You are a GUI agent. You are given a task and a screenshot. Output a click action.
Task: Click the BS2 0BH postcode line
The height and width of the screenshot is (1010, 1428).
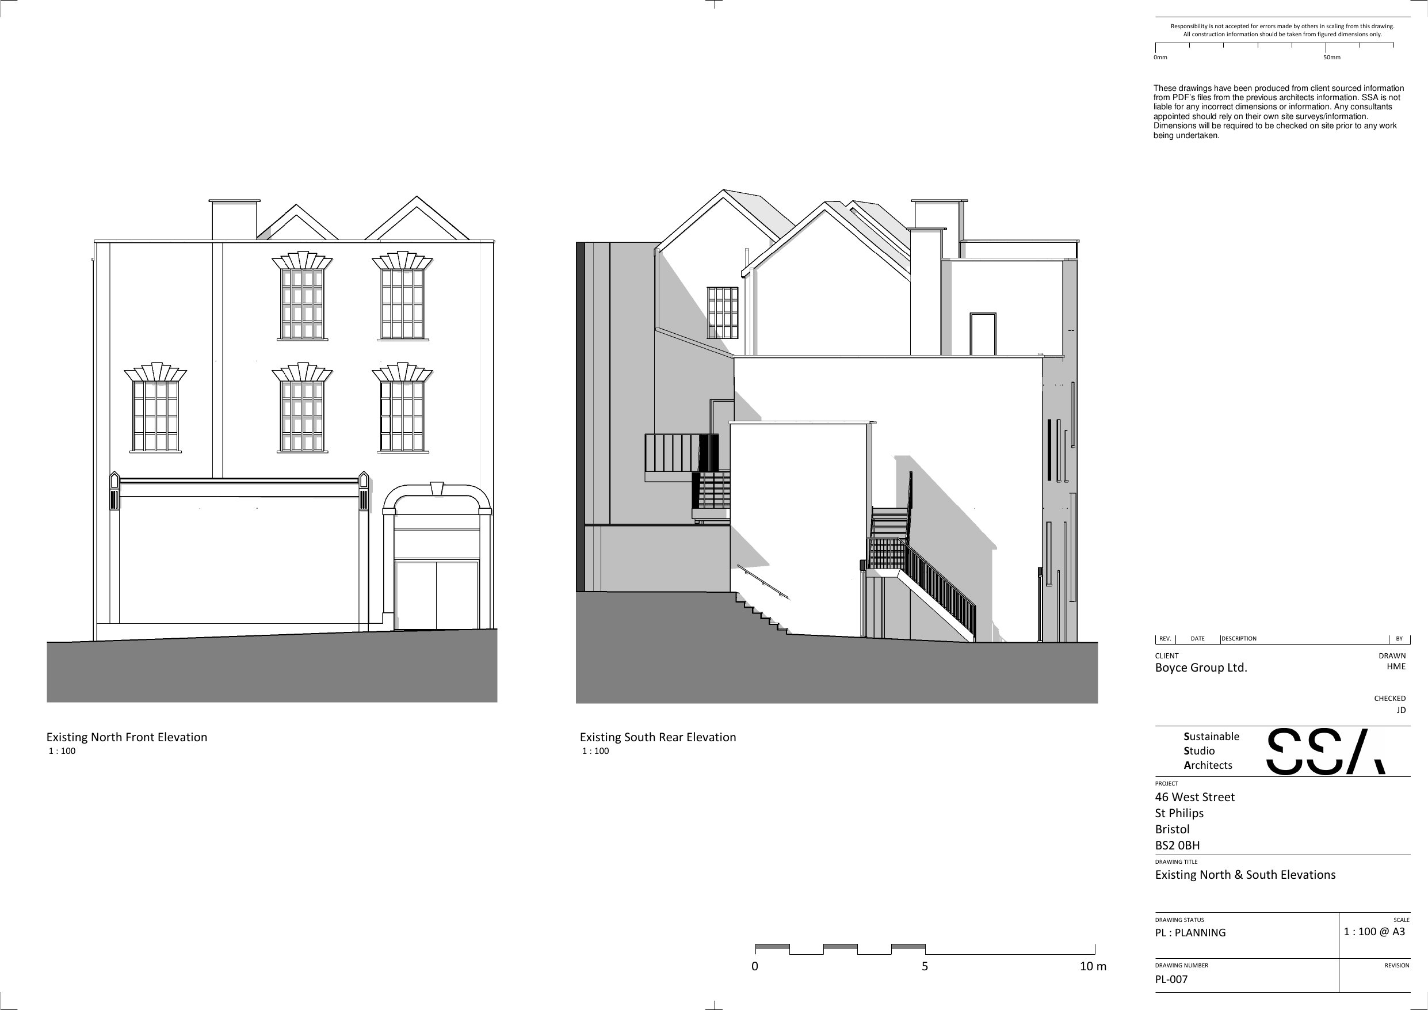tap(1177, 845)
